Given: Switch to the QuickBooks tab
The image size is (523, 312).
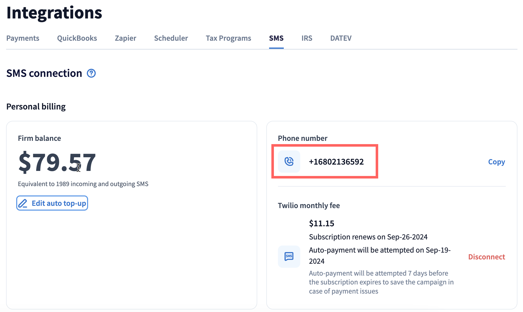Looking at the screenshot, I should [77, 38].
